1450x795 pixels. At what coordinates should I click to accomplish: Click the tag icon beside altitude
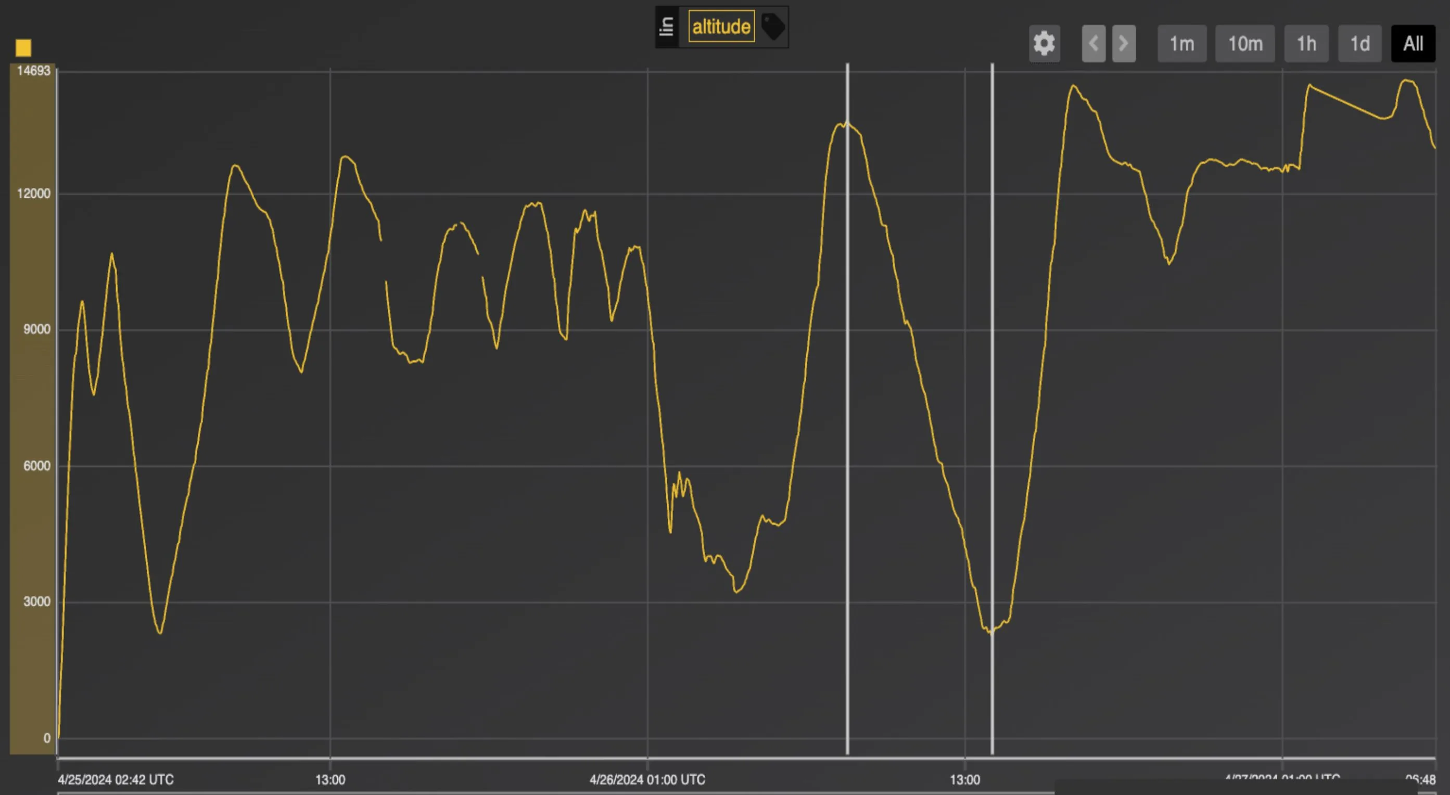[x=773, y=27]
